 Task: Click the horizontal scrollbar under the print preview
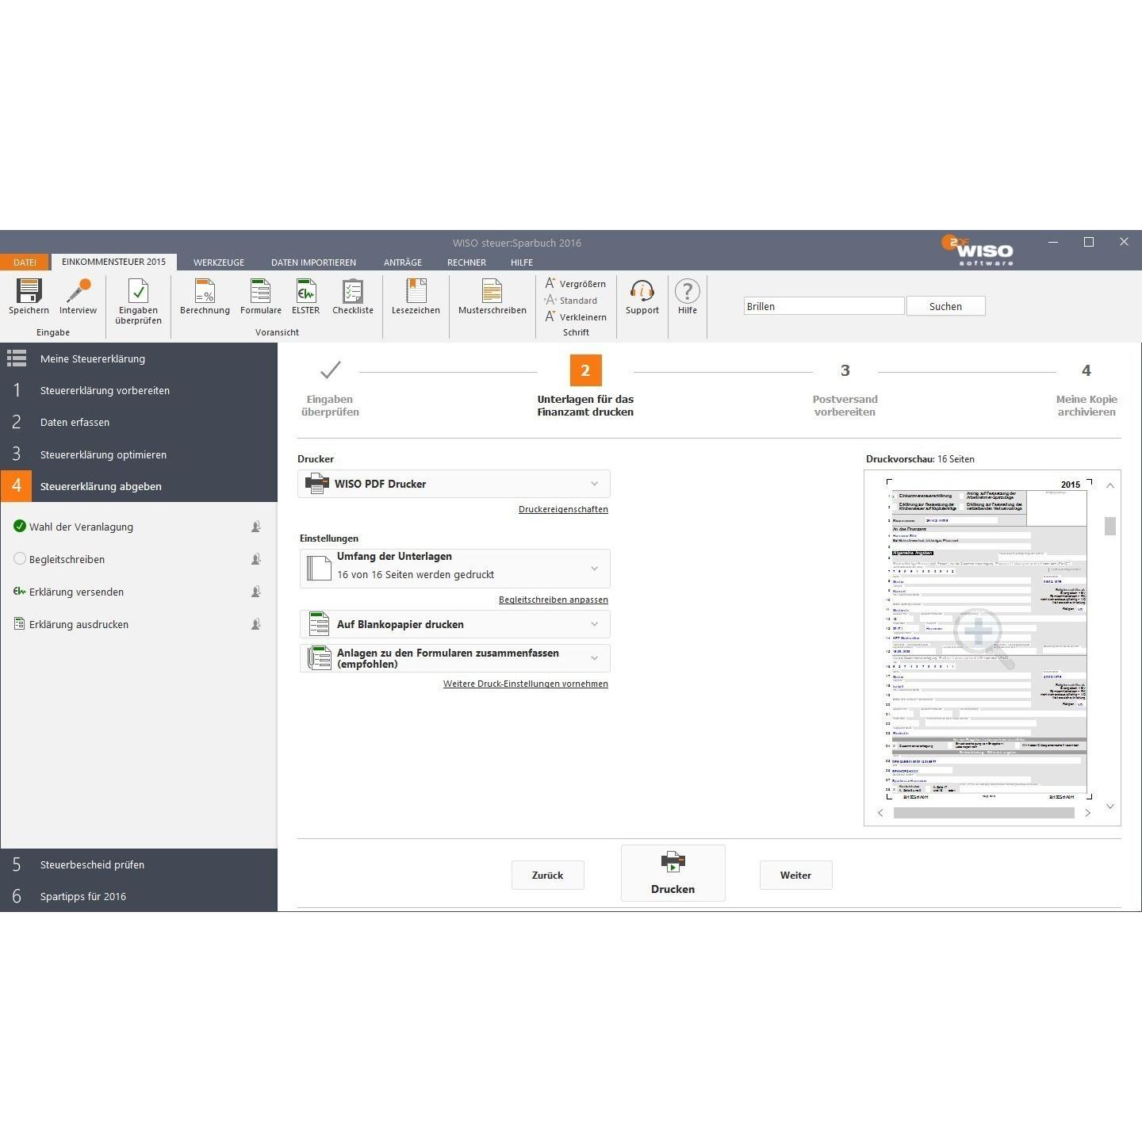(983, 813)
